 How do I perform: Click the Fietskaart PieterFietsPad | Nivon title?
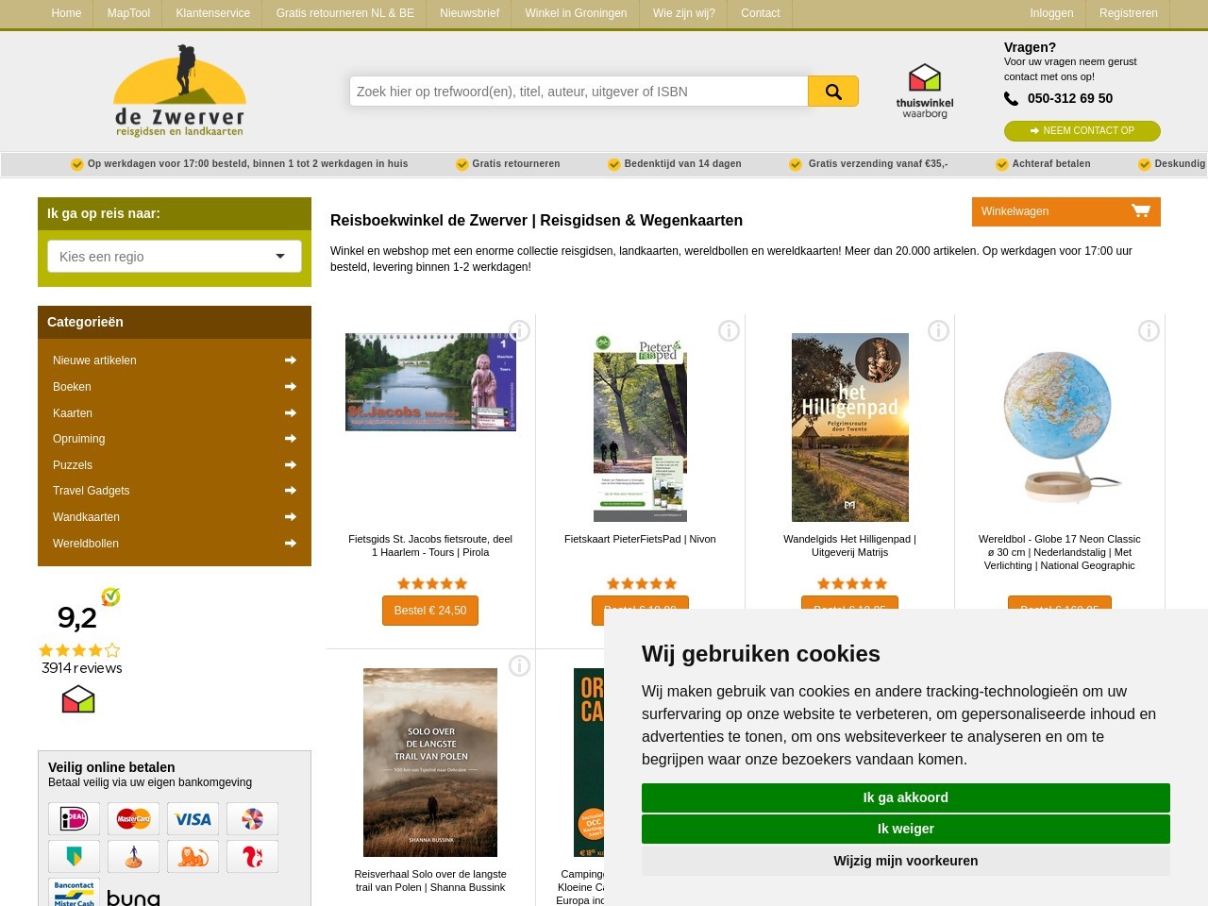pos(640,539)
